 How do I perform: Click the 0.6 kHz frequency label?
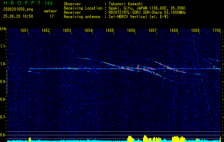[3, 135]
